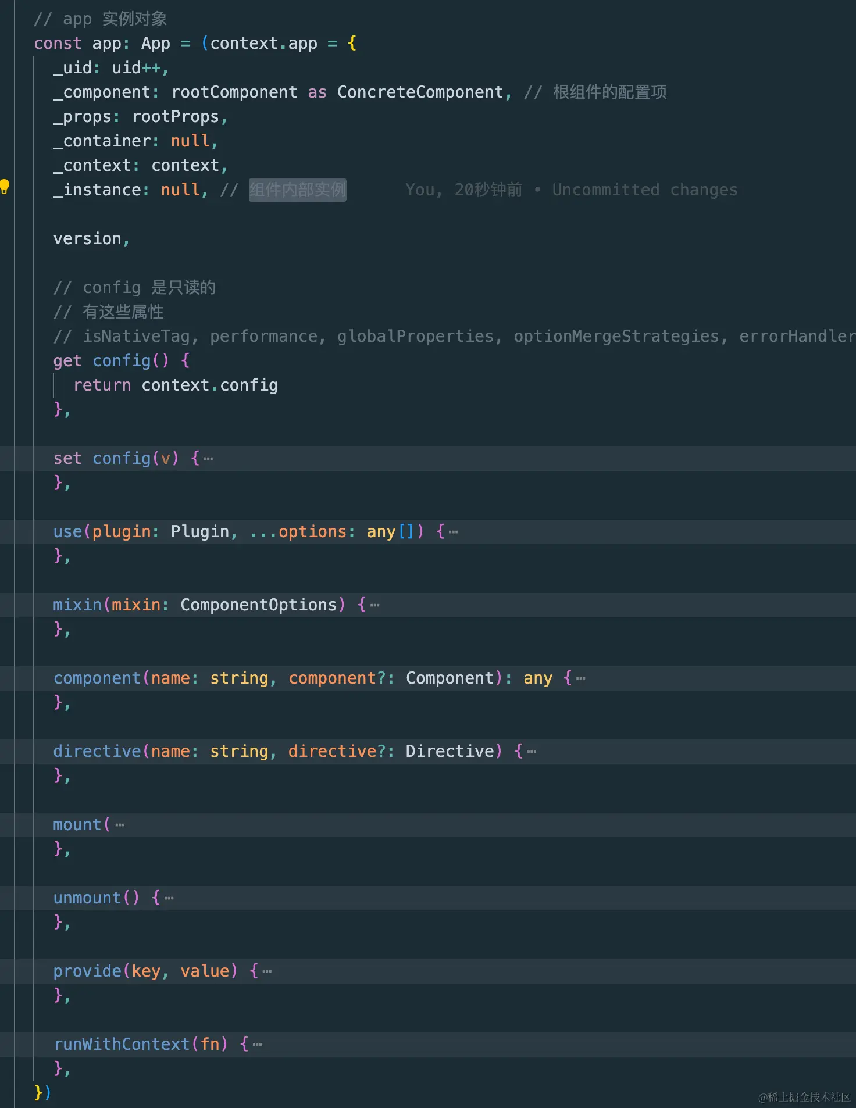Click the final closing '})' brackets
The height and width of the screenshot is (1108, 856).
[x=43, y=1093]
